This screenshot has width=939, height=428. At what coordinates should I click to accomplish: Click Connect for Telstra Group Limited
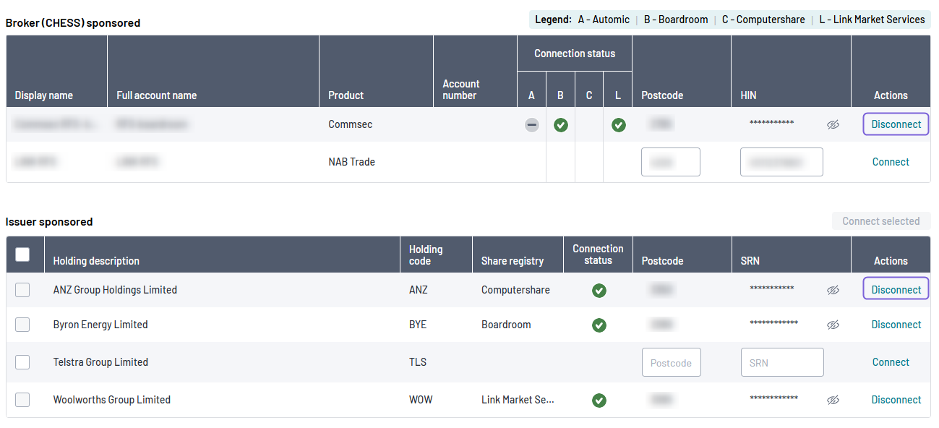(891, 362)
